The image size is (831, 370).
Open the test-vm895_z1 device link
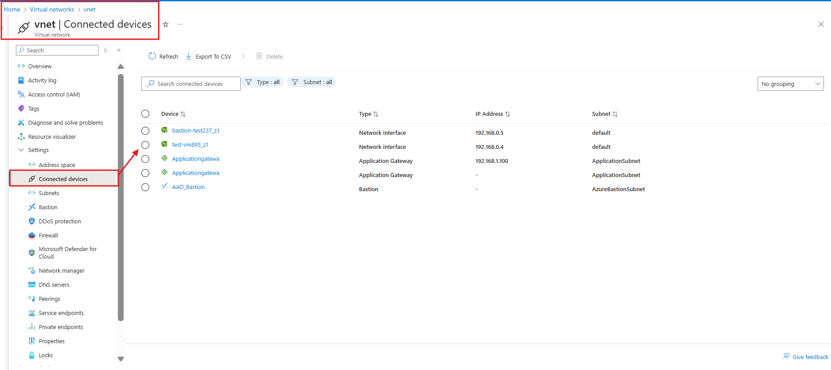point(190,144)
